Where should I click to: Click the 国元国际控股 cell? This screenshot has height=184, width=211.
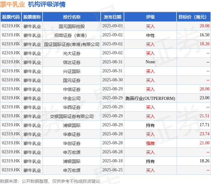coord(72,26)
